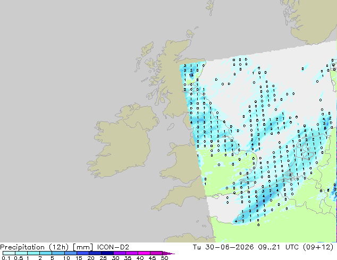
Task: Click the 'Precipitation (12h) [mm] ICON-D2' title
Action: 64,247
